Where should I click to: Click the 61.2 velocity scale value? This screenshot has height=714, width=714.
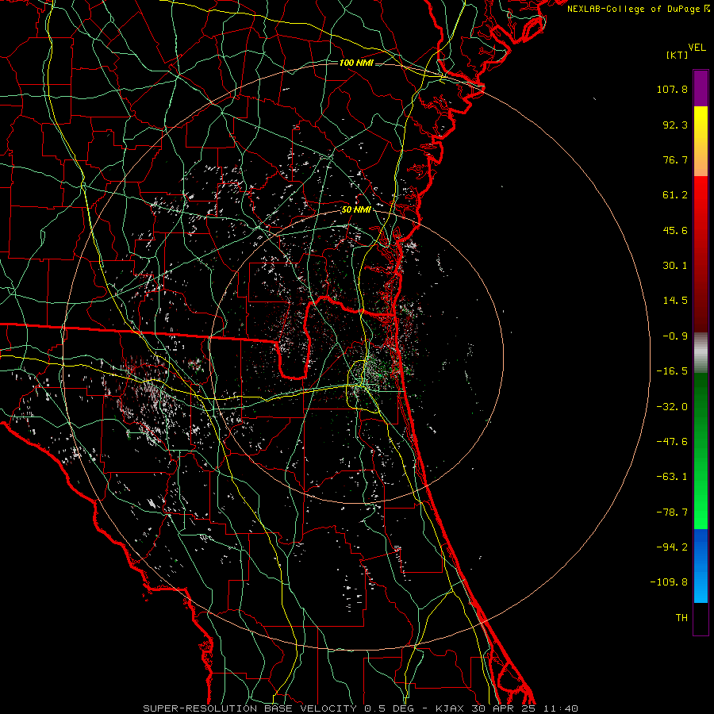tap(675, 195)
